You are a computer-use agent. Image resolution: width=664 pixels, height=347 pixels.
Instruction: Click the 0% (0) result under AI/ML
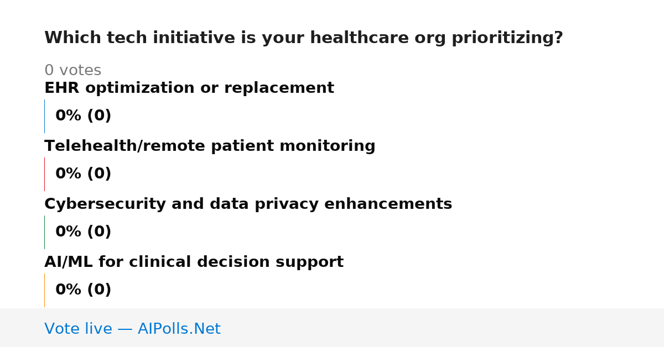[x=84, y=290]
